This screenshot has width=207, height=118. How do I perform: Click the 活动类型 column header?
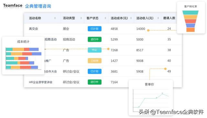(x=69, y=18)
